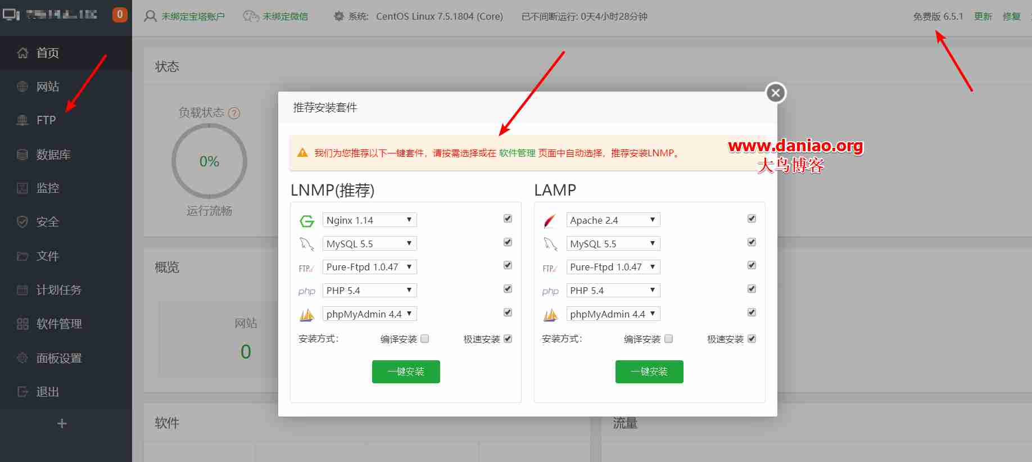
Task: Click the 修复 link in top bar
Action: pyautogui.click(x=1012, y=16)
